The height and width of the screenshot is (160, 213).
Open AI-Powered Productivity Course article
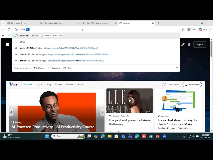pyautogui.click(x=53, y=127)
